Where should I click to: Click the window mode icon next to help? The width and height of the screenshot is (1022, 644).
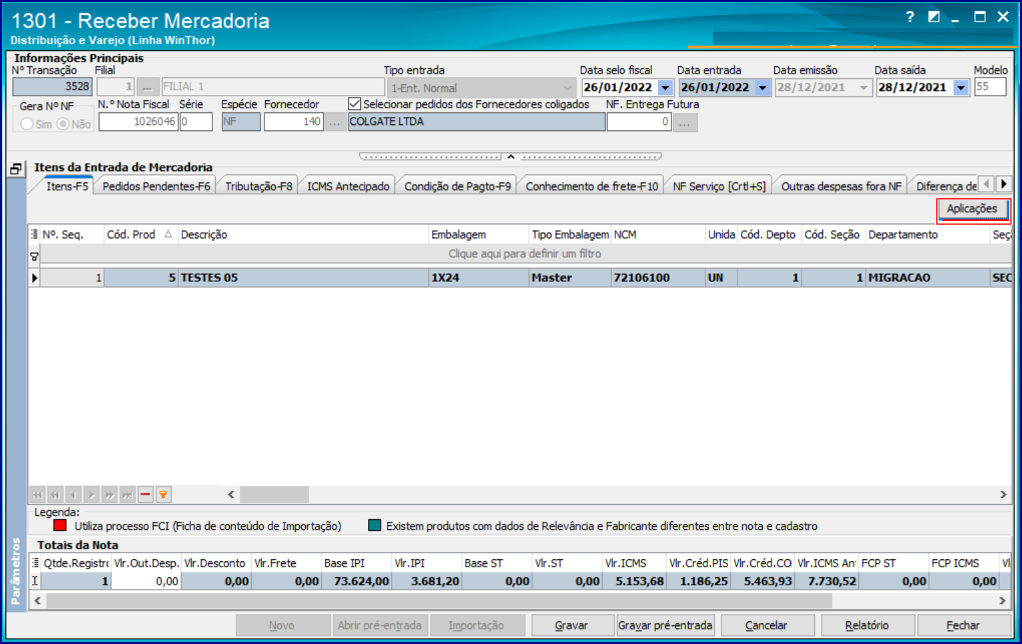click(934, 17)
